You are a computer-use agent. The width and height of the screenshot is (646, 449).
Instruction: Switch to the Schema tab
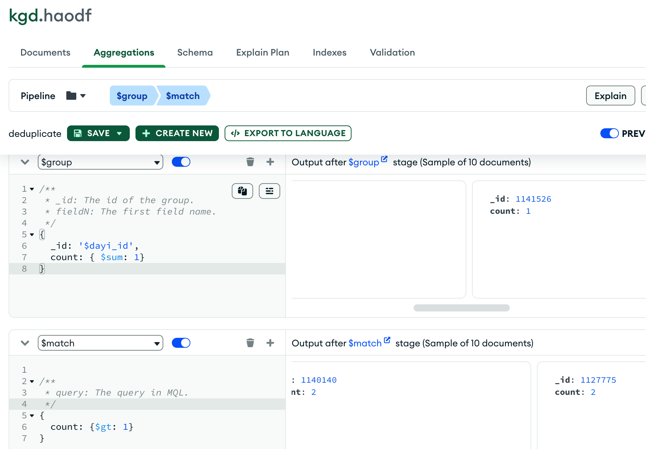point(195,53)
